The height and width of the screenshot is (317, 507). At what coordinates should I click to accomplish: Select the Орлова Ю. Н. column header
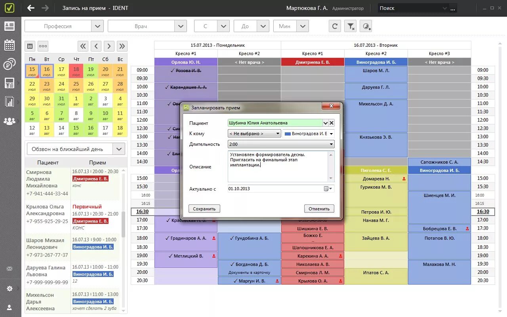[x=186, y=62]
